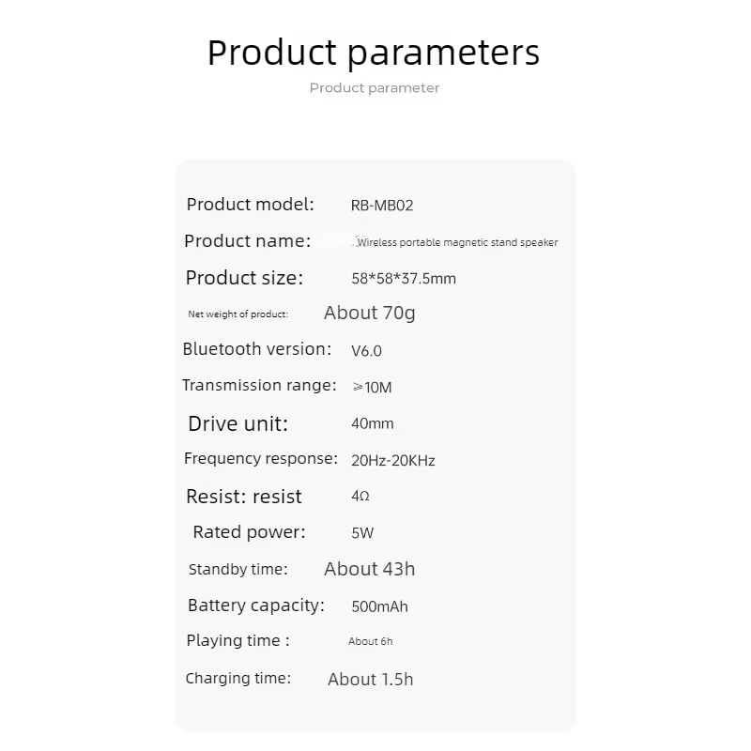Click the "About 1.5h" charging time value
This screenshot has width=751, height=751.
coord(370,680)
